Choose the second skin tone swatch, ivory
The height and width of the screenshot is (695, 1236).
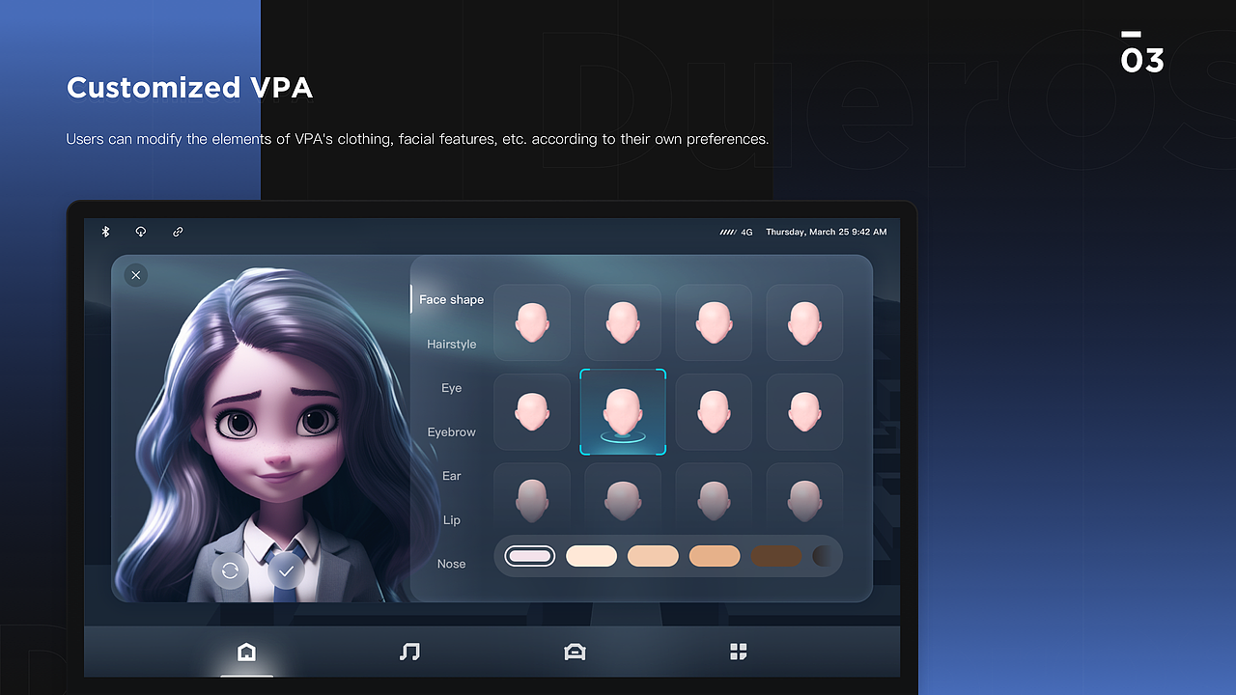pyautogui.click(x=591, y=556)
